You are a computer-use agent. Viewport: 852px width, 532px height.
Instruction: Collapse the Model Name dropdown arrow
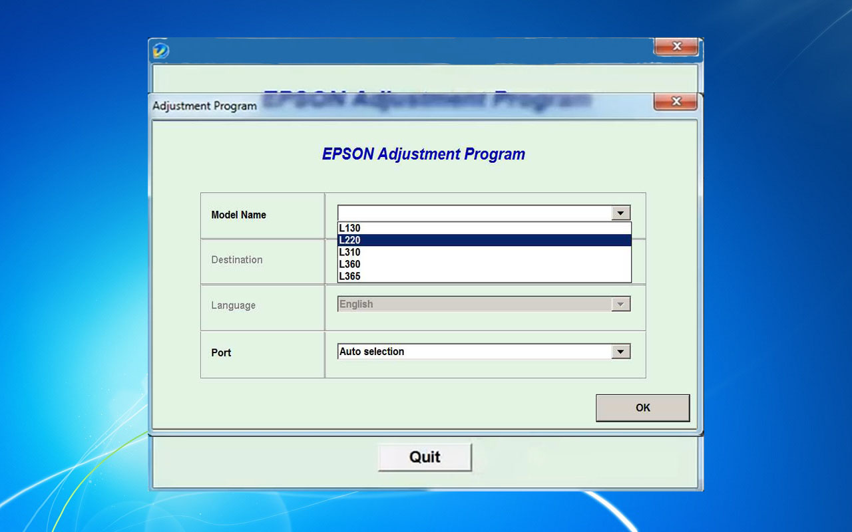pyautogui.click(x=620, y=213)
